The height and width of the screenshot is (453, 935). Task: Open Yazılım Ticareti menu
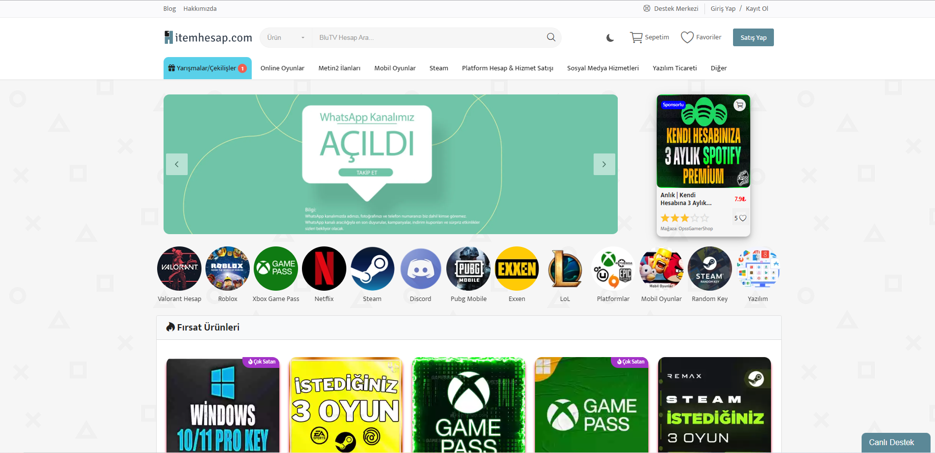675,68
